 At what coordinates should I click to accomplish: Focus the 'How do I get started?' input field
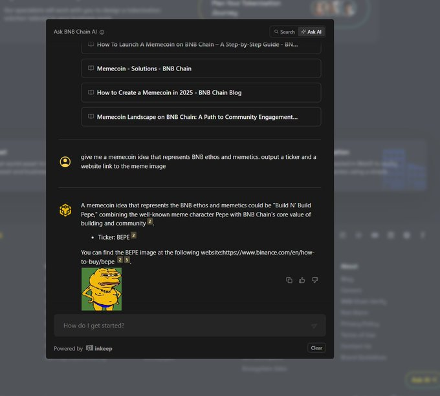pyautogui.click(x=190, y=326)
